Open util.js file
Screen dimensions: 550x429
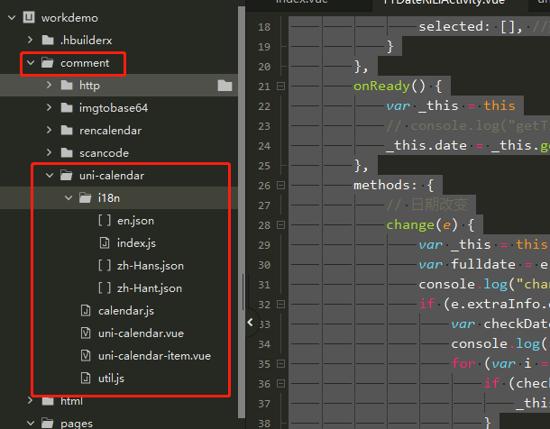(x=111, y=379)
